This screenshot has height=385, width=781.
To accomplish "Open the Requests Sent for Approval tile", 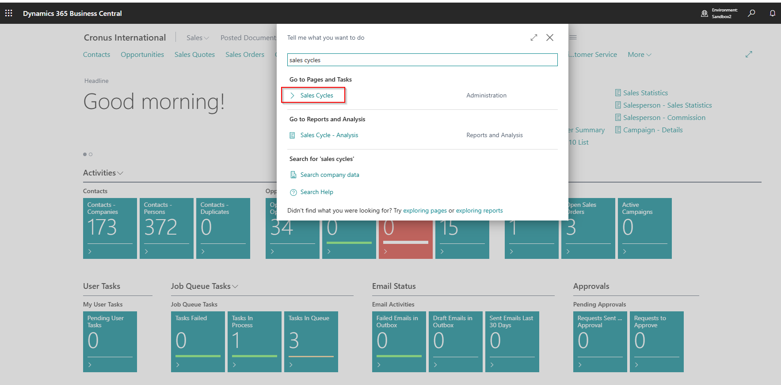I will [x=600, y=342].
